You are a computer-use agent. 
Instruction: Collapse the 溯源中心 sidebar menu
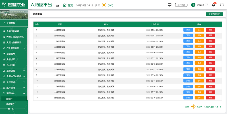pyautogui.click(x=14, y=93)
